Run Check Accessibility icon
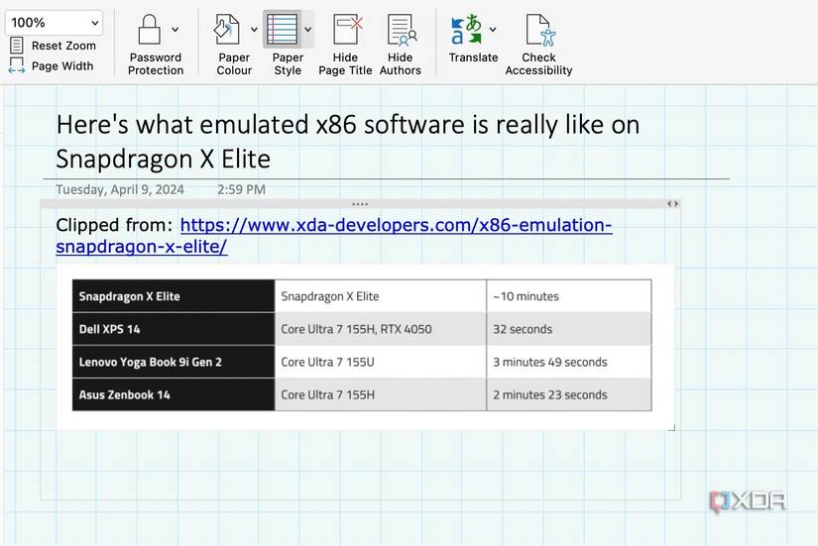The height and width of the screenshot is (546, 818). point(540,29)
